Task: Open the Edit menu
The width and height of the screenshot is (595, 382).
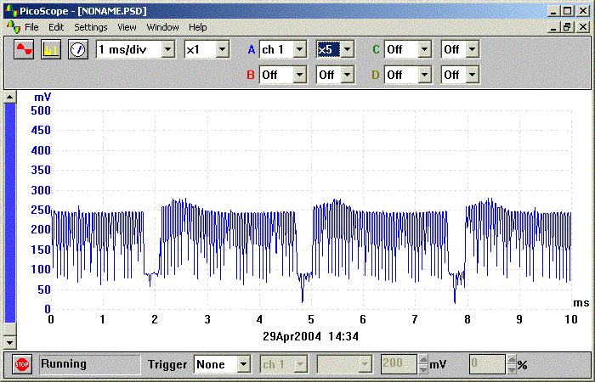Action: click(56, 27)
